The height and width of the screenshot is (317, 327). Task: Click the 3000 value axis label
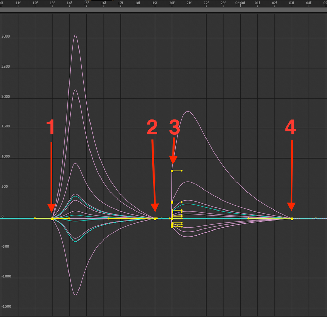[6, 36]
